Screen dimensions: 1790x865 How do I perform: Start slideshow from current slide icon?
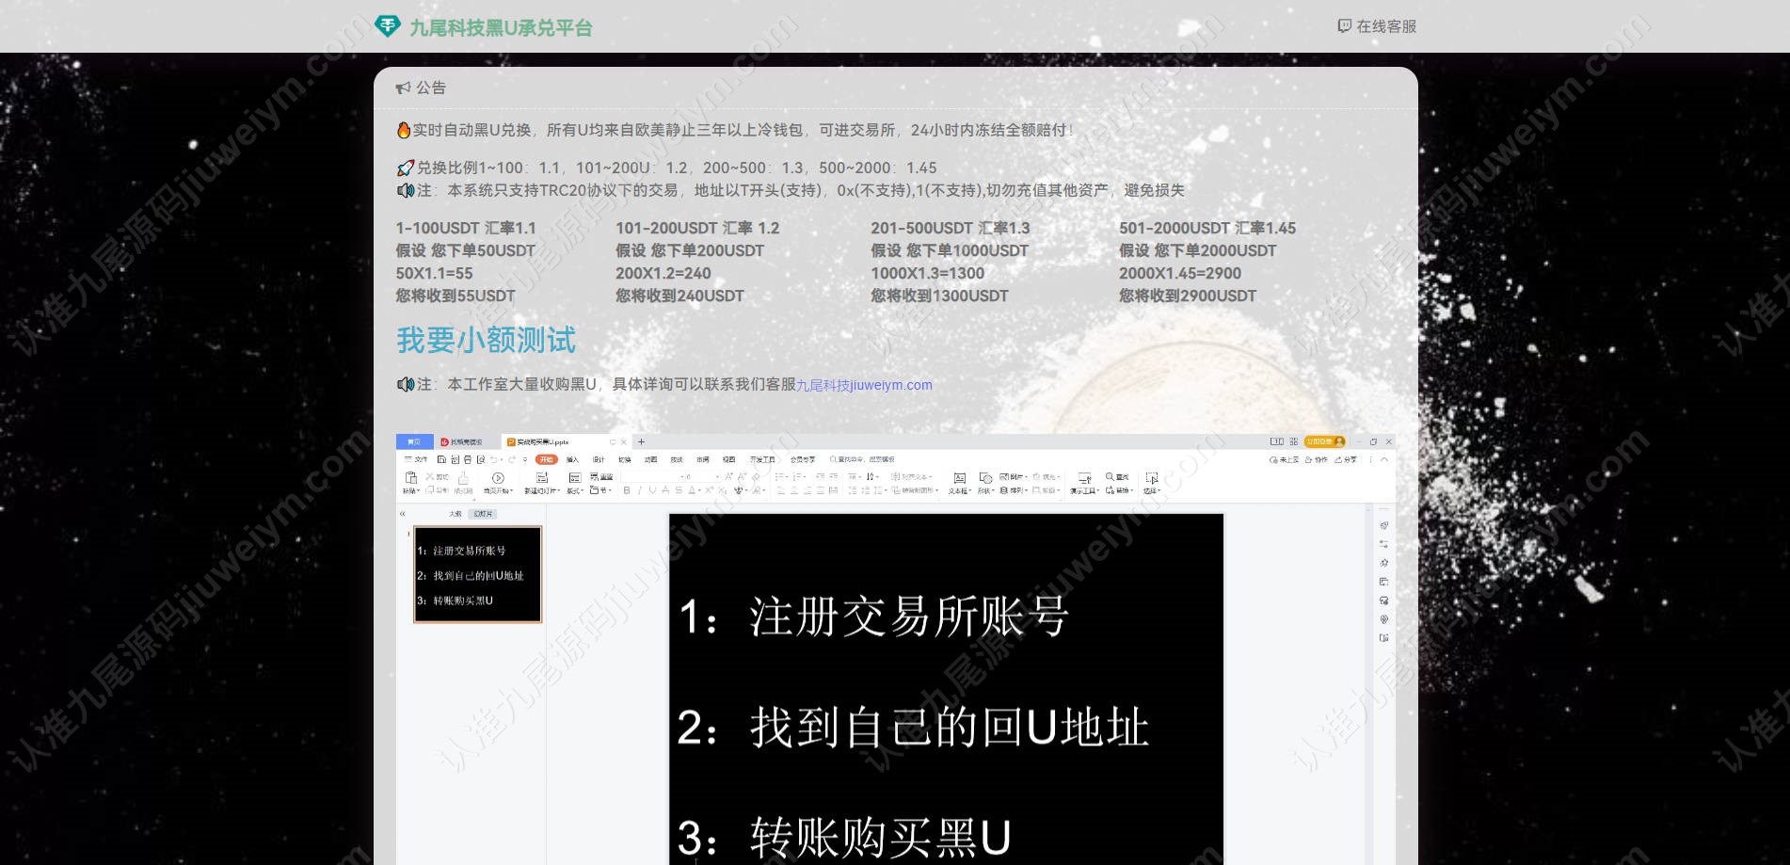click(x=498, y=478)
